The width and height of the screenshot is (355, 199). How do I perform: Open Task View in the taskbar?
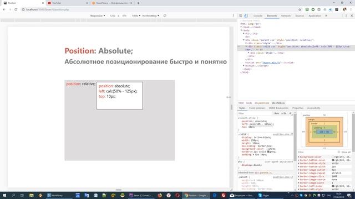pyautogui.click(x=22, y=195)
